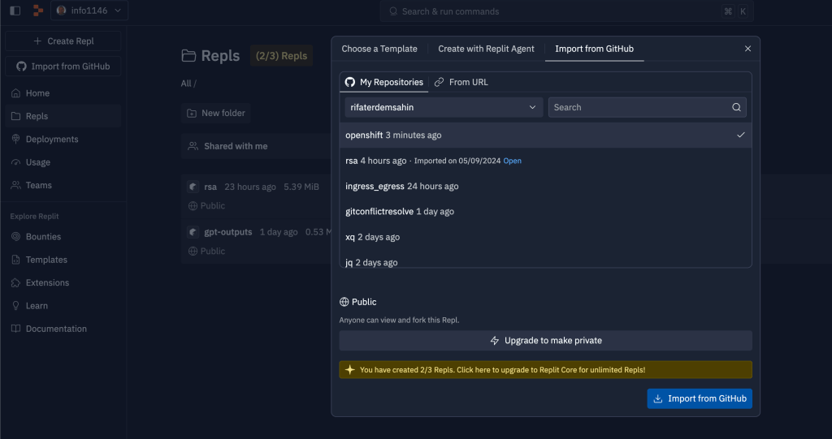Viewport: 832px width, 439px height.
Task: Click the gpt-outputs repl icon
Action: pos(193,232)
